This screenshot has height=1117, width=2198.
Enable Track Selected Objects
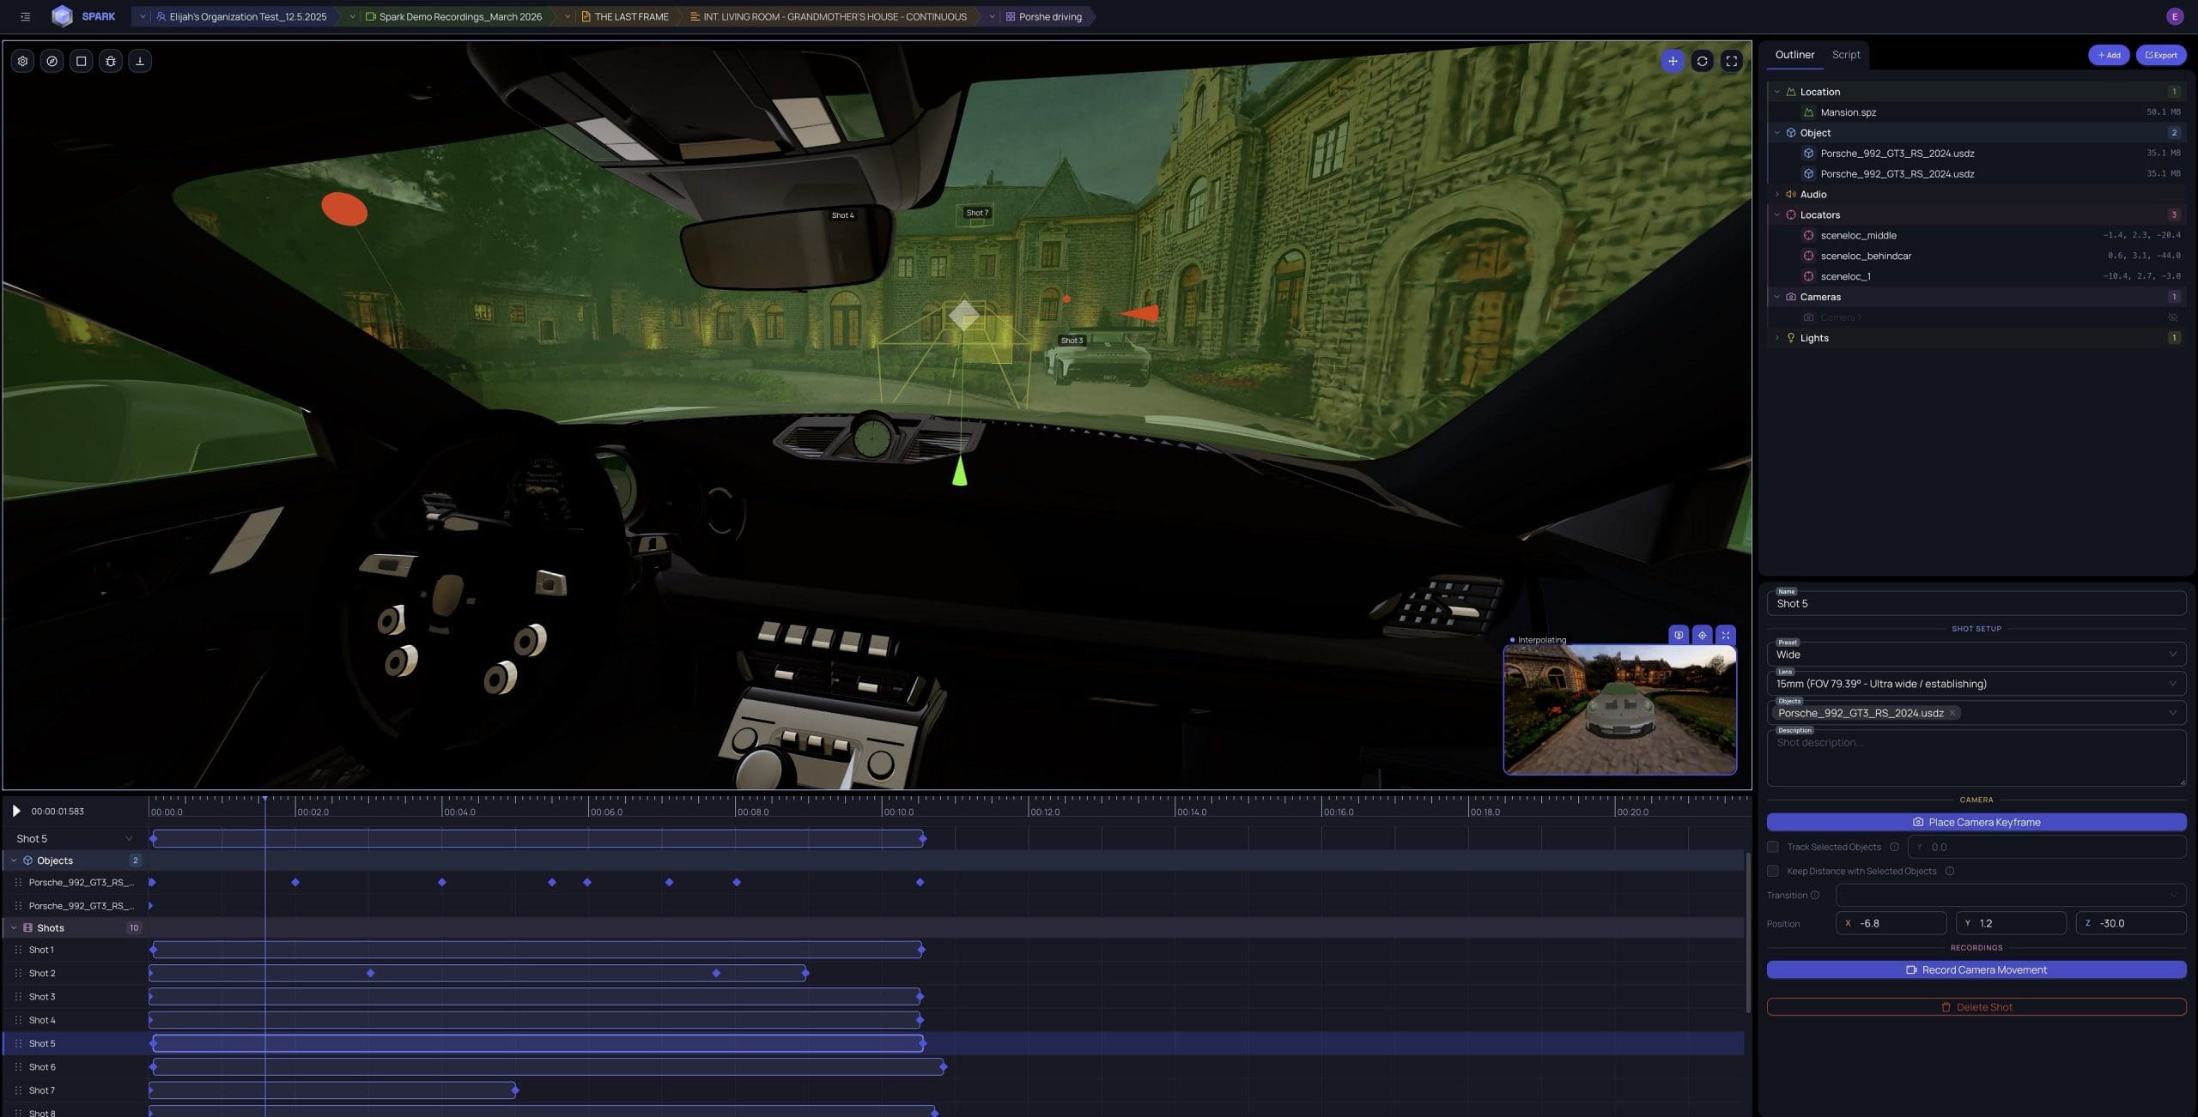click(1773, 847)
